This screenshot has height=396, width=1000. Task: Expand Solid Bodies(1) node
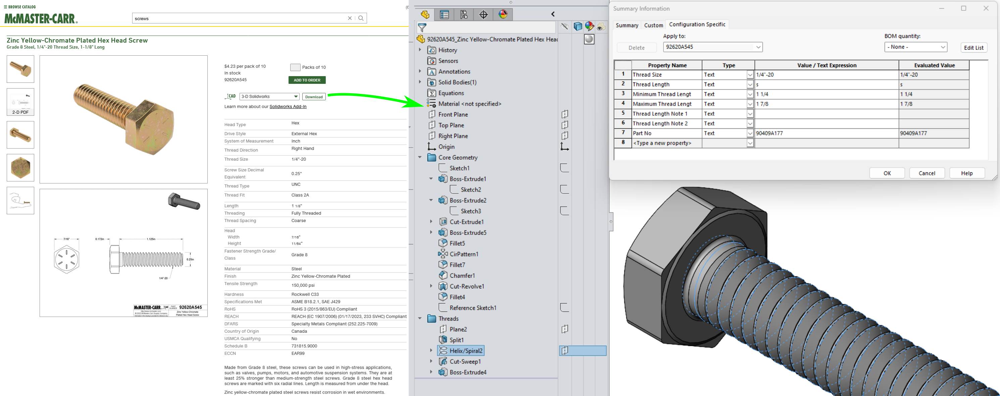tap(420, 82)
